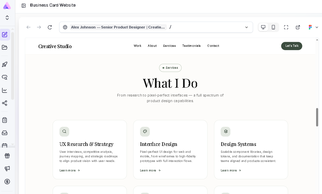Select the edit pencil sidebar icon
The width and height of the screenshot is (322, 194).
5,35
